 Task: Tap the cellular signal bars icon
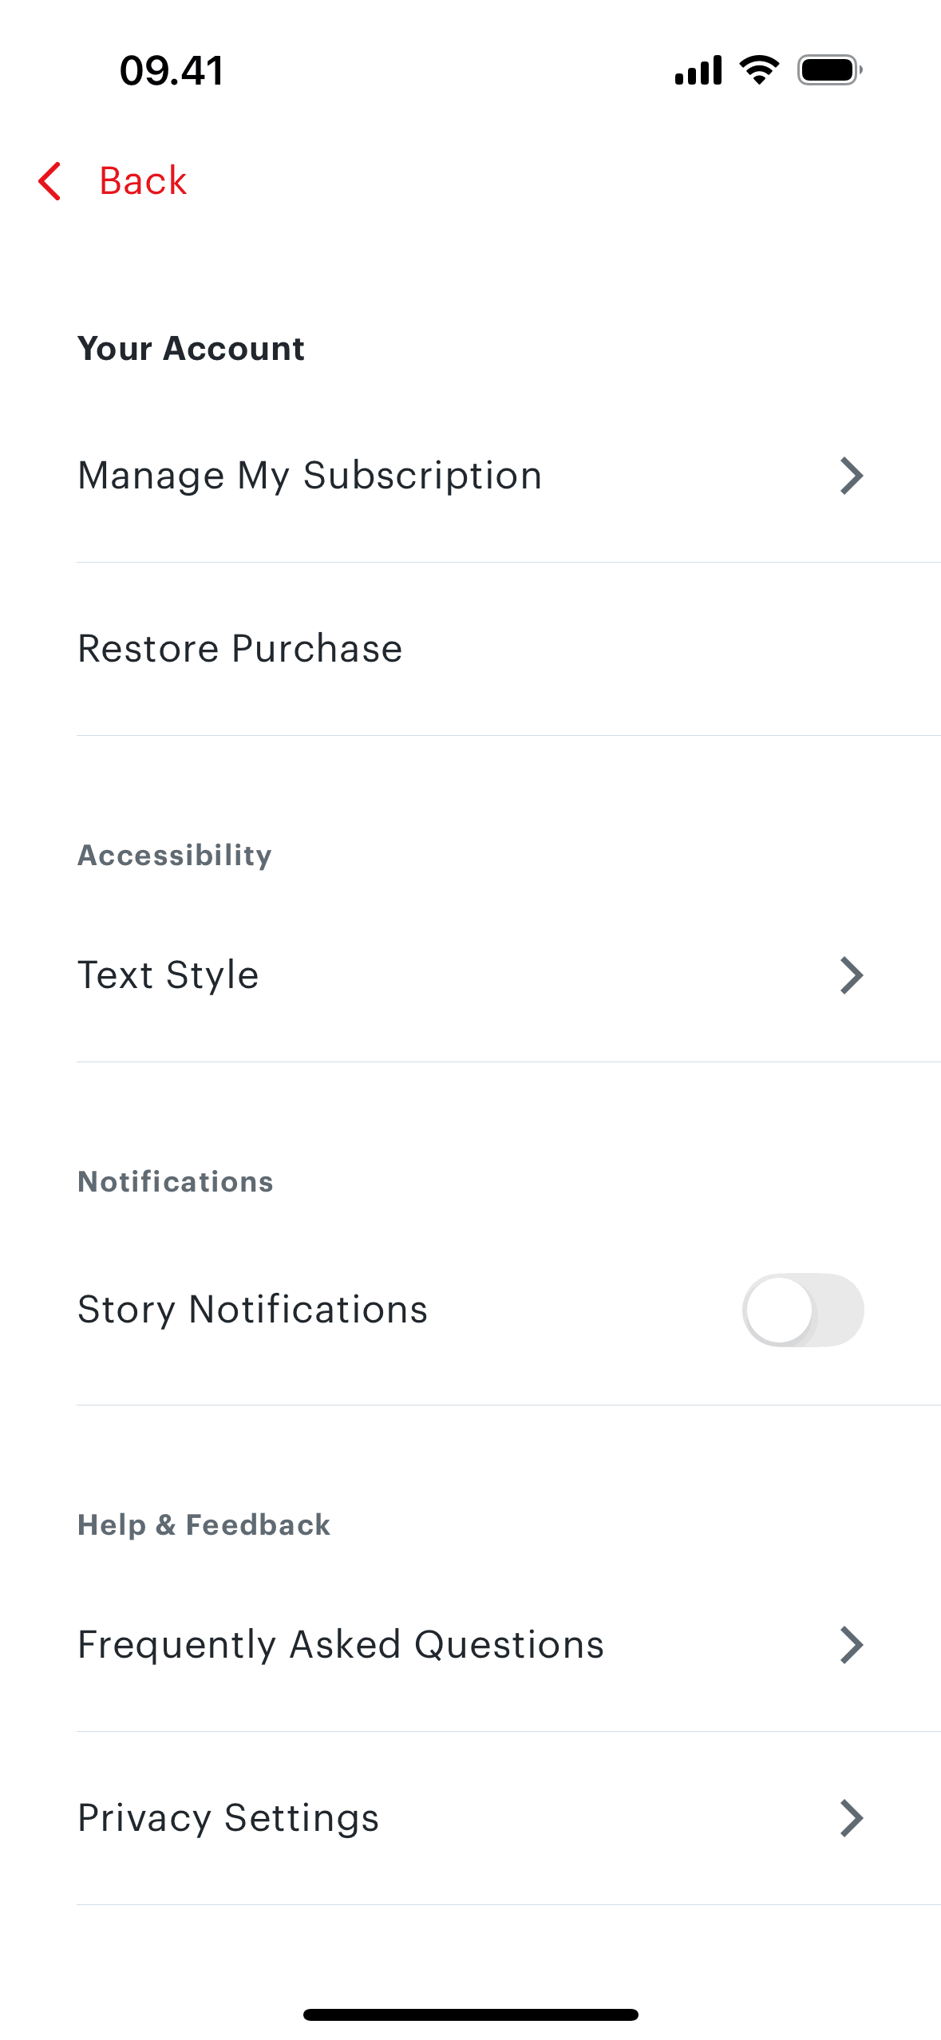698,70
